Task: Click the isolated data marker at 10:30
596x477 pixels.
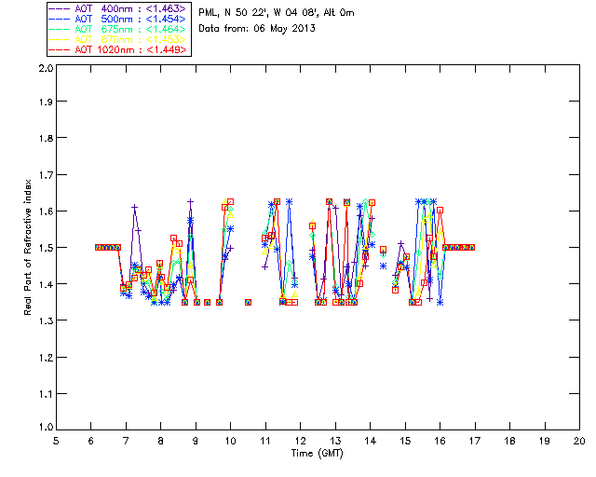Action: tap(248, 303)
